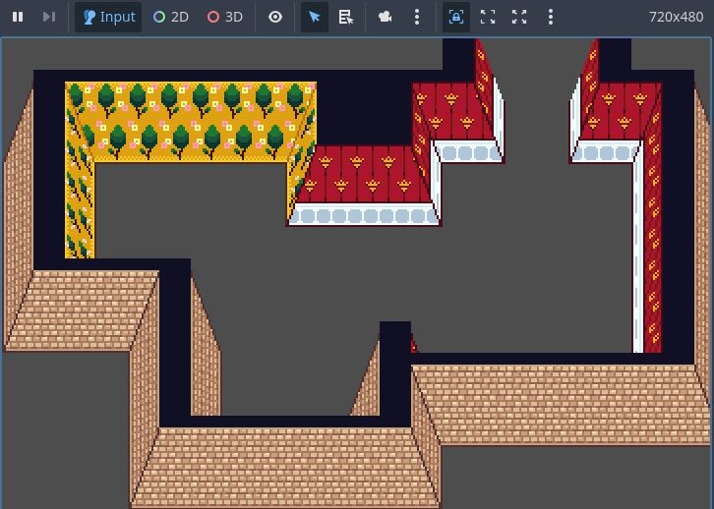Select the arrow select tool

pyautogui.click(x=315, y=17)
